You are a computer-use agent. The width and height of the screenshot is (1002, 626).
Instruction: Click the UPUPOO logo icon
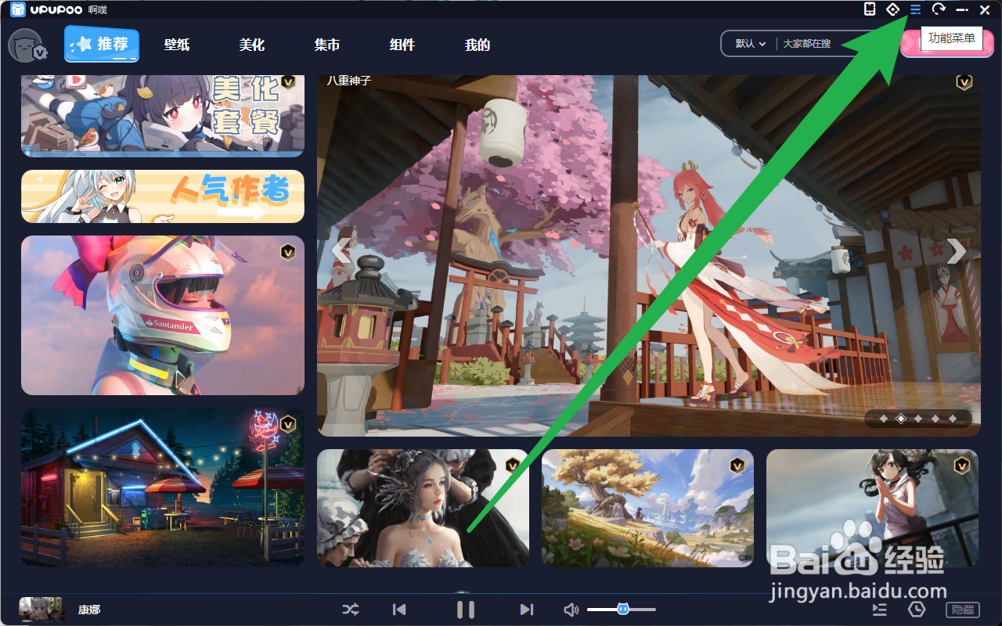(x=17, y=9)
